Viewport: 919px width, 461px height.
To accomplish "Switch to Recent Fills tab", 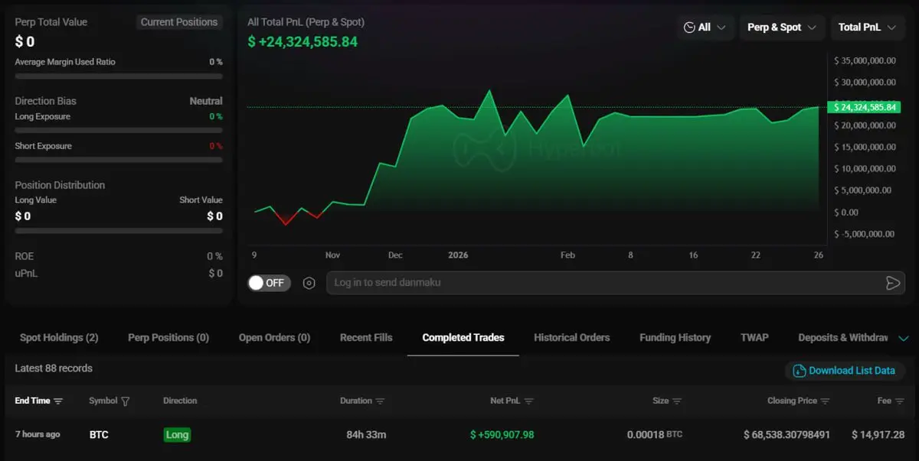I will coord(366,337).
